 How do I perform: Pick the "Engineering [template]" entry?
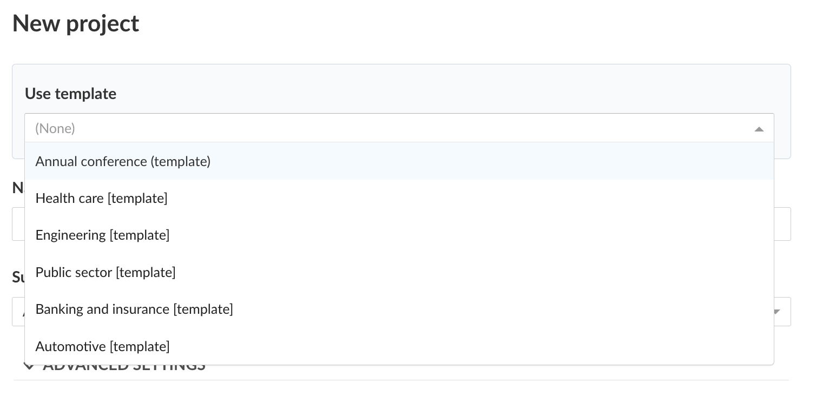(102, 235)
